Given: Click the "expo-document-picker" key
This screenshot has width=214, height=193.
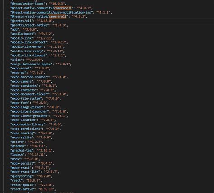Looking at the screenshot, I should point(30,94).
